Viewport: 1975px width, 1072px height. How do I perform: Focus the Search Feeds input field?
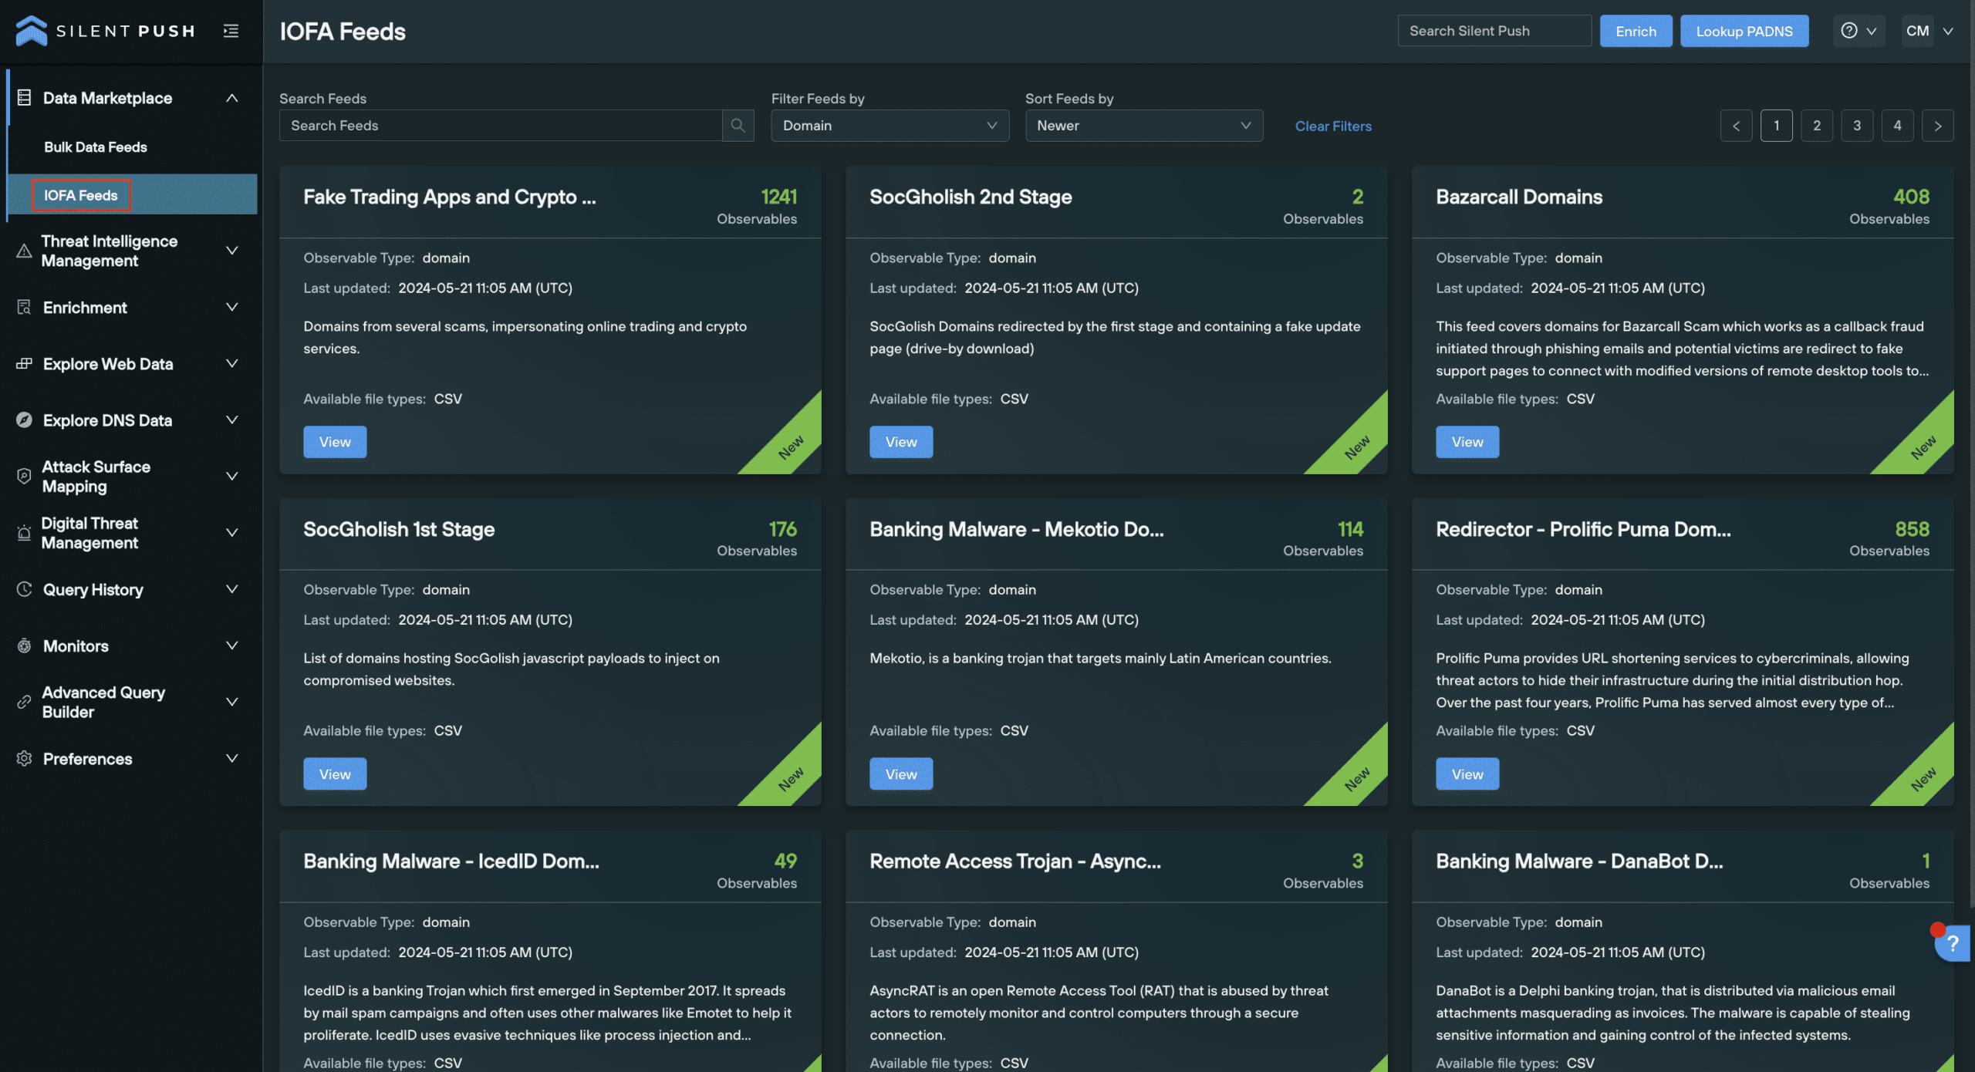501,125
